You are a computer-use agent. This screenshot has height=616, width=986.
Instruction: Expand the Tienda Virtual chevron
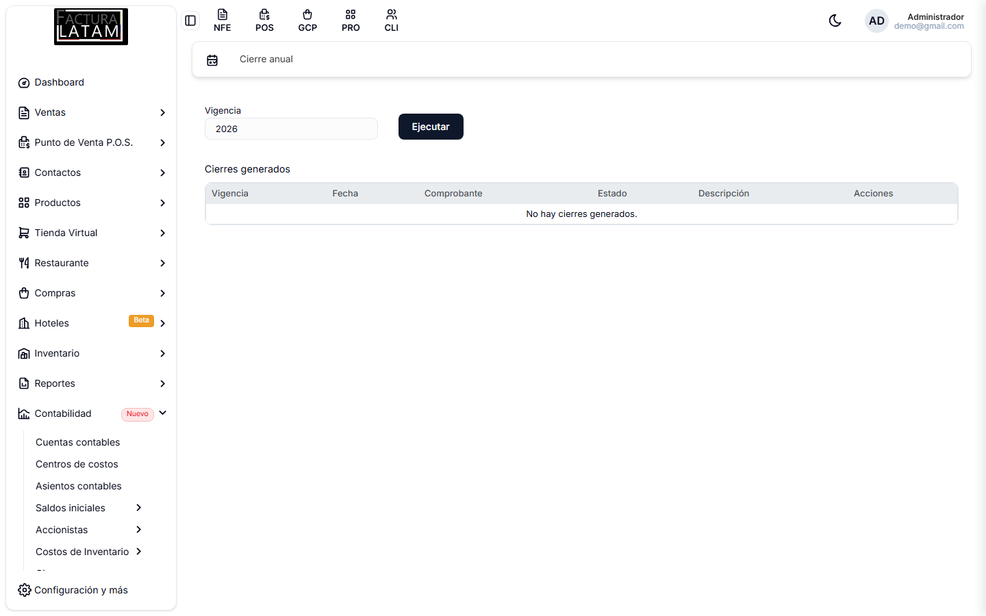pos(162,233)
